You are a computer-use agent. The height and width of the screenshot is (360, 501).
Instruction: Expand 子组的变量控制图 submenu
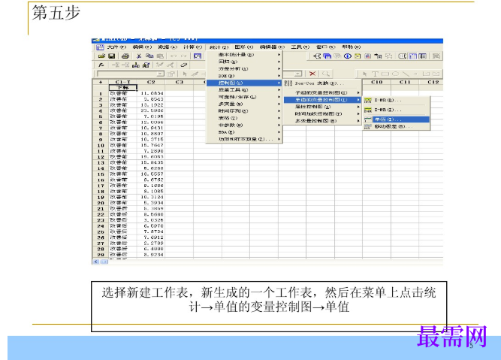pos(322,92)
